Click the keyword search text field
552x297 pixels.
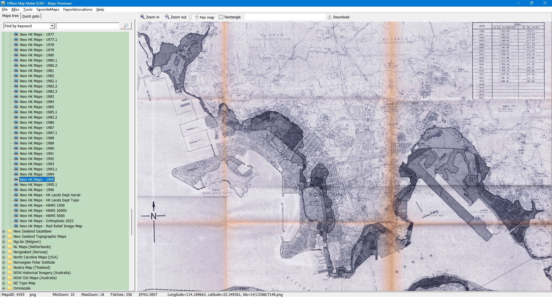click(88, 26)
